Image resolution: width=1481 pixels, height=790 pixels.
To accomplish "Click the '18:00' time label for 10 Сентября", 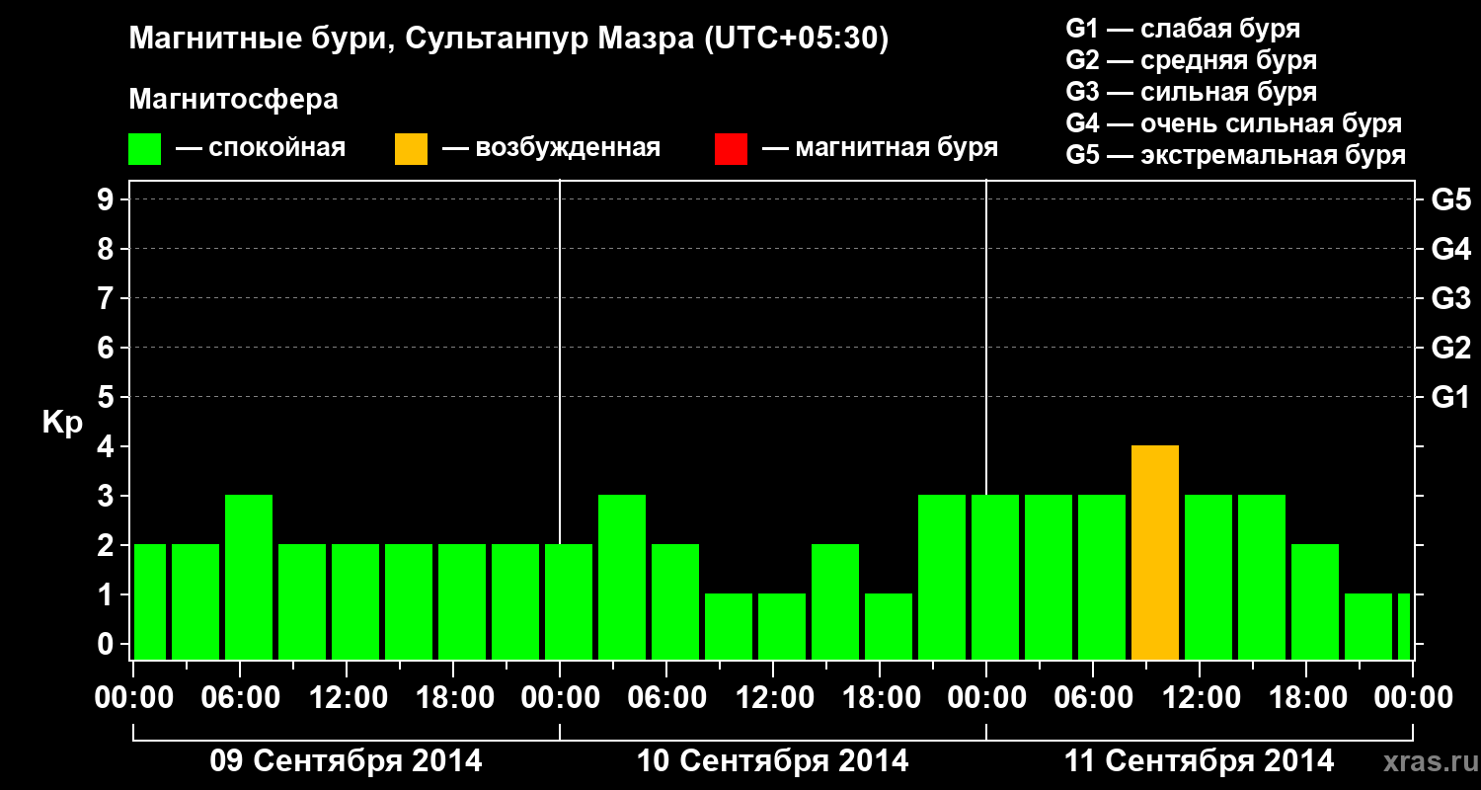I will (881, 698).
